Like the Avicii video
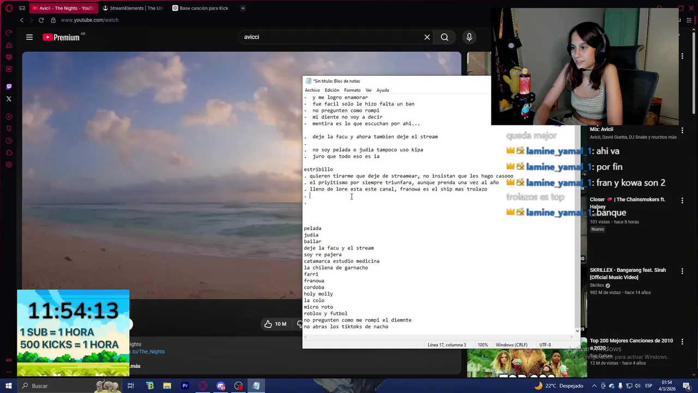 (x=275, y=324)
